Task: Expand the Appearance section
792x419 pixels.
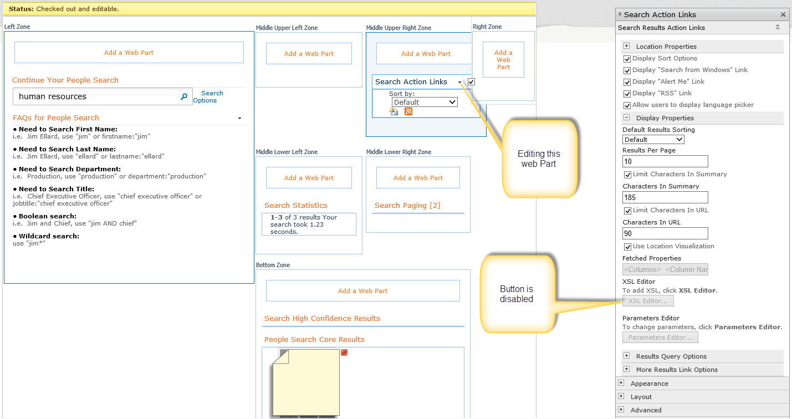Action: click(621, 383)
